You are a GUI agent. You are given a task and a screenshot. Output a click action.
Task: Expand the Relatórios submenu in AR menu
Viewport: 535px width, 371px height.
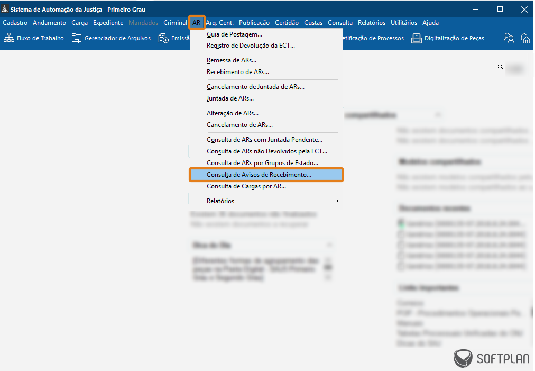coord(266,201)
